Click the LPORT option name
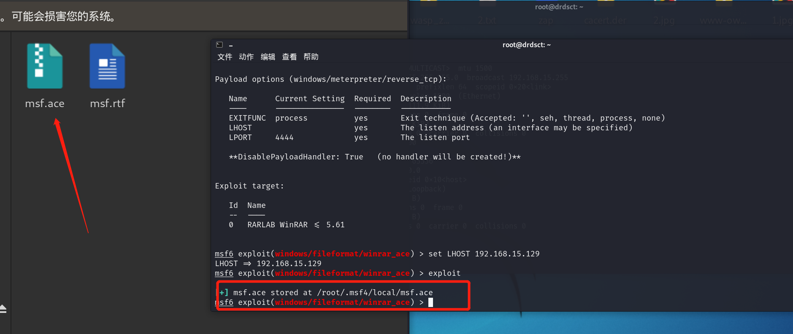The width and height of the screenshot is (793, 334). pyautogui.click(x=240, y=137)
